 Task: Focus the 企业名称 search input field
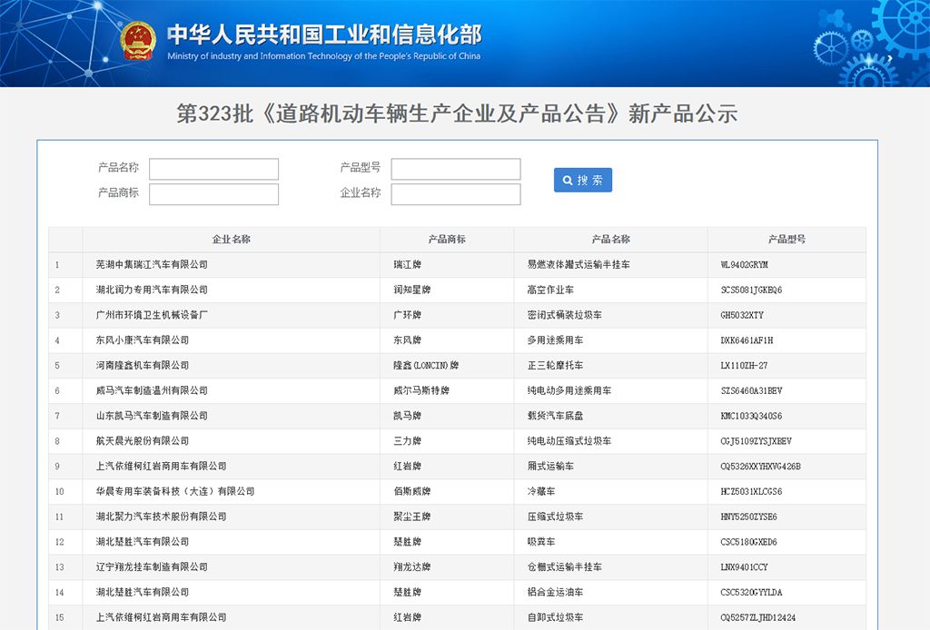(456, 194)
